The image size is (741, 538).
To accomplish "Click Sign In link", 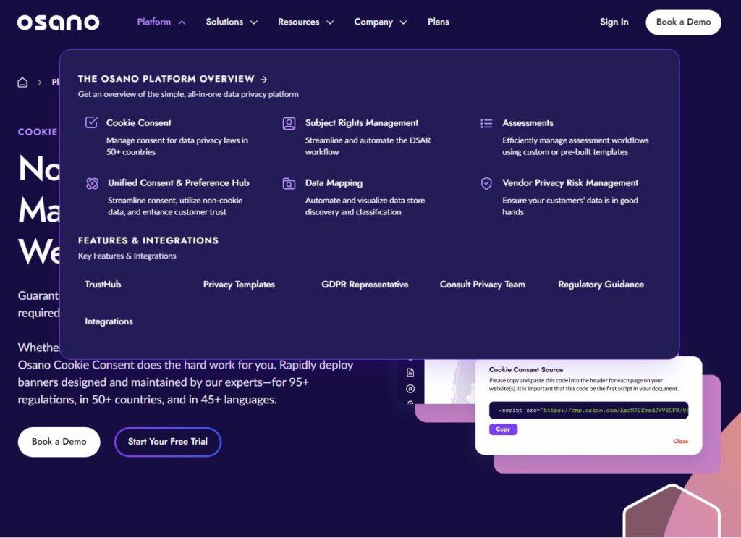I will [x=614, y=22].
